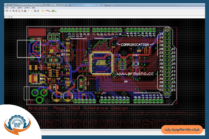The width and height of the screenshot is (209, 139).
Task: Select the central ATmega chip on the board
Action: 101,63
